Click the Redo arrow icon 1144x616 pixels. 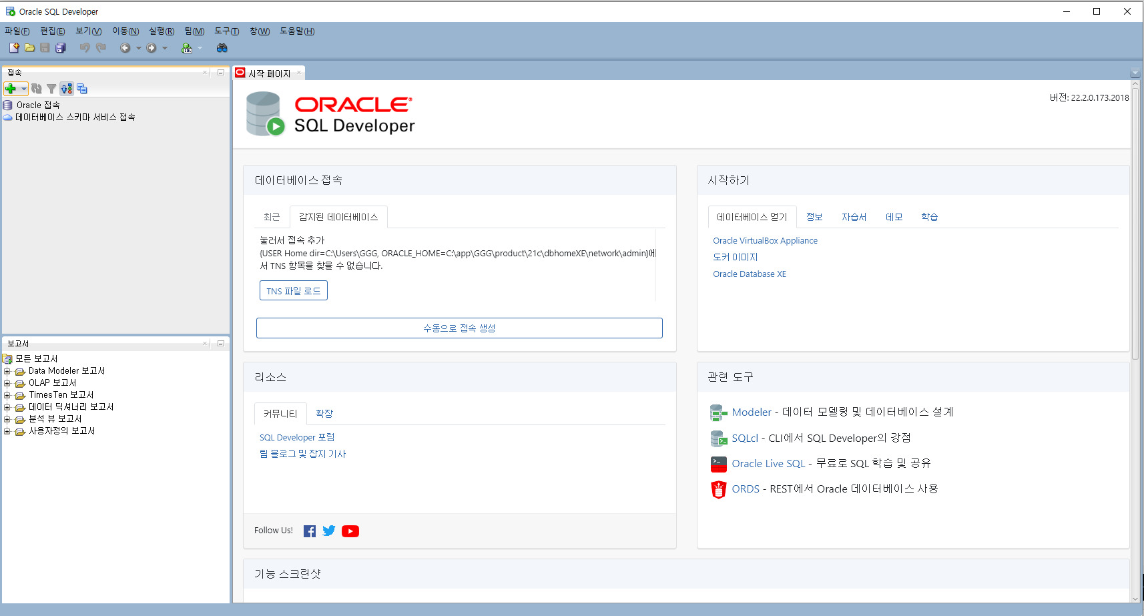pos(101,47)
